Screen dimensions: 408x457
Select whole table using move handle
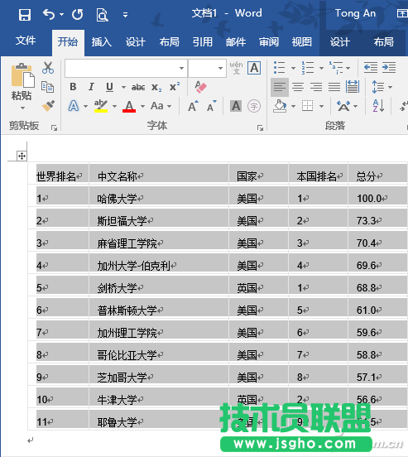click(x=22, y=156)
